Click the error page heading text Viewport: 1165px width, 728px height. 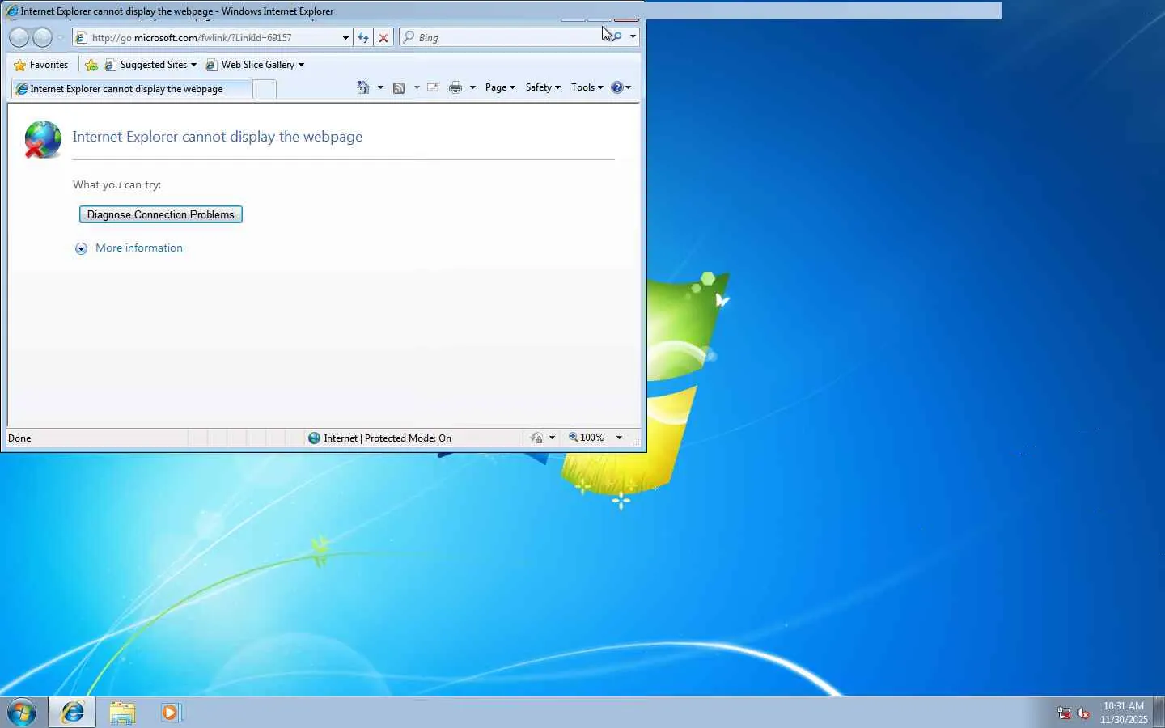[x=218, y=137]
